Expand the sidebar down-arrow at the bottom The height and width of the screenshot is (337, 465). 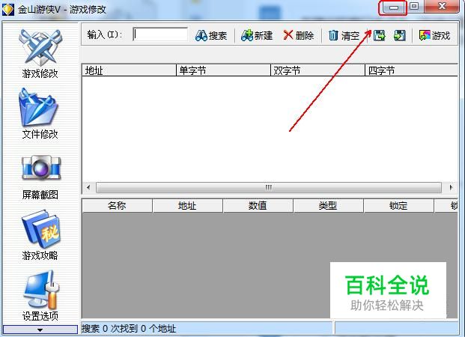tap(40, 330)
